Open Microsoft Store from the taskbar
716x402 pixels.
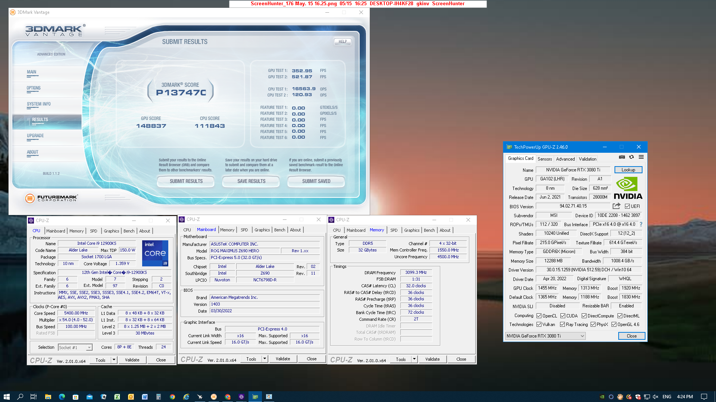(75, 397)
